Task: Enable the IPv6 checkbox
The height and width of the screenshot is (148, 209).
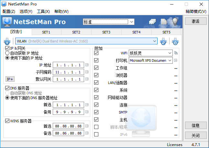Action: coord(96,134)
